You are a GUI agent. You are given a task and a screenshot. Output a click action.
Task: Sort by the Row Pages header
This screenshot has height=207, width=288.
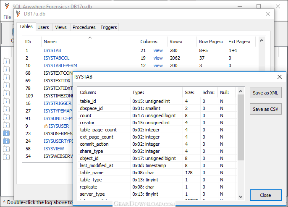coord(211,42)
